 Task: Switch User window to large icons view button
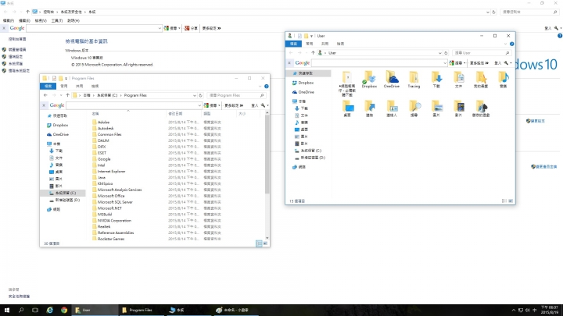click(511, 201)
